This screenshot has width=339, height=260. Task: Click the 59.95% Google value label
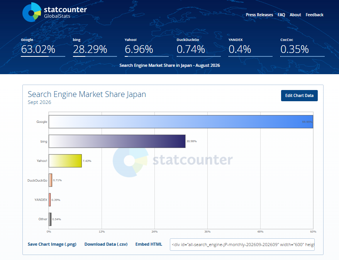tap(307, 122)
